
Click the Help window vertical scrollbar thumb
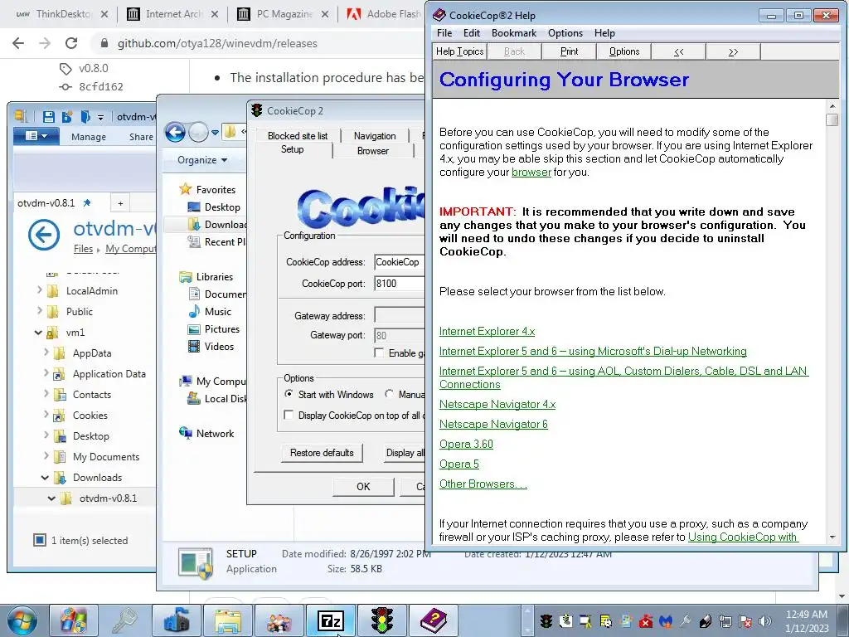[x=832, y=119]
